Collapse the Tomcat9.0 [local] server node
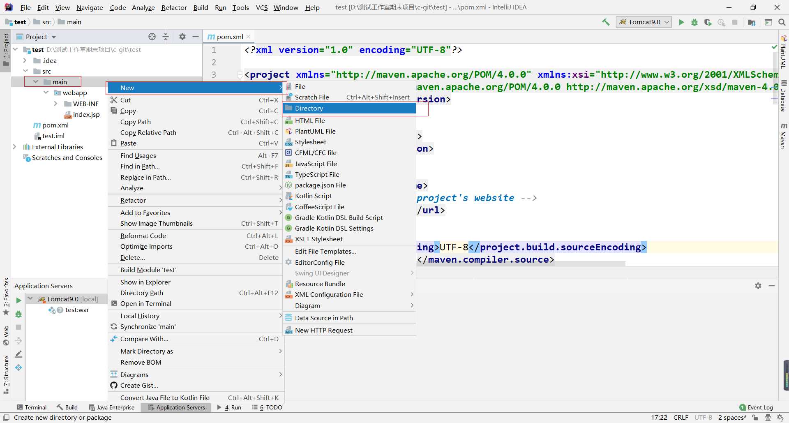This screenshot has height=423, width=789. (30, 299)
